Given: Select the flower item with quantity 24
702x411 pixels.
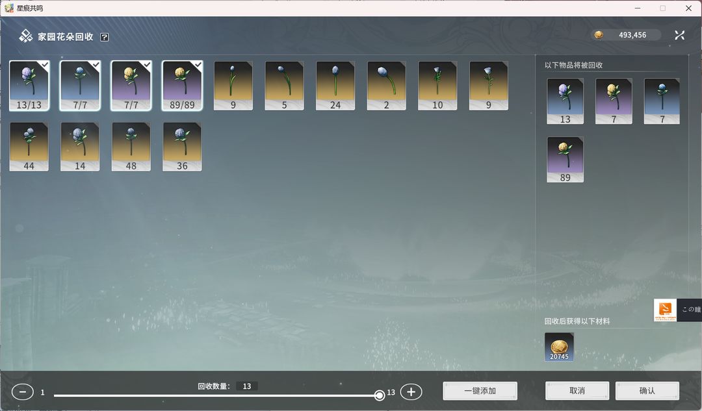Looking at the screenshot, I should (335, 85).
